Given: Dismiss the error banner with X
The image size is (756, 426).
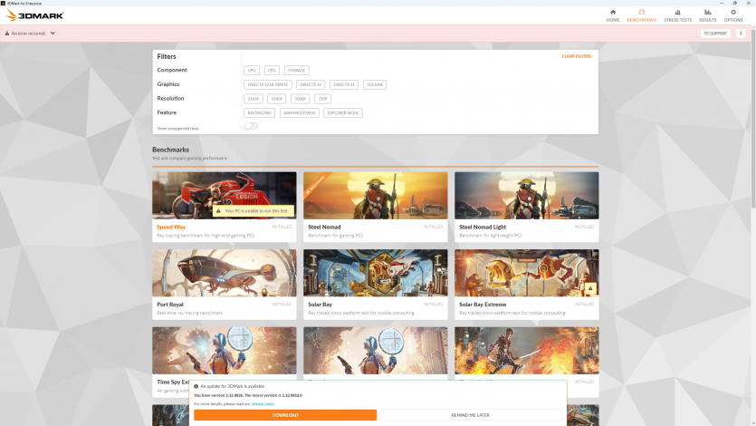Looking at the screenshot, I should point(741,34).
